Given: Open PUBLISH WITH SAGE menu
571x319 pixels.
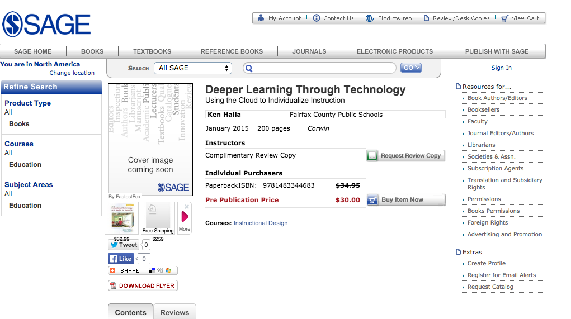Looking at the screenshot, I should coord(497,51).
